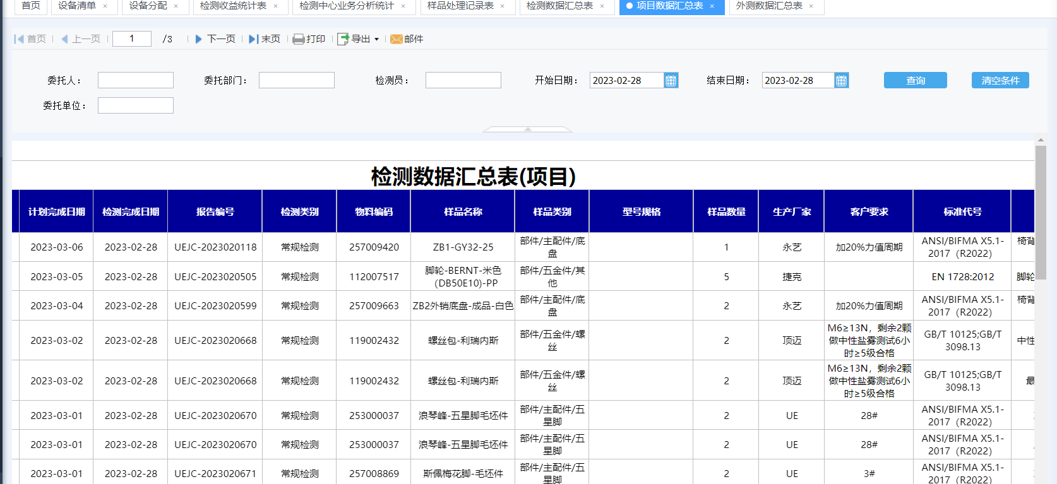This screenshot has height=484, width=1057.
Task: Click the end date field
Action: point(798,80)
